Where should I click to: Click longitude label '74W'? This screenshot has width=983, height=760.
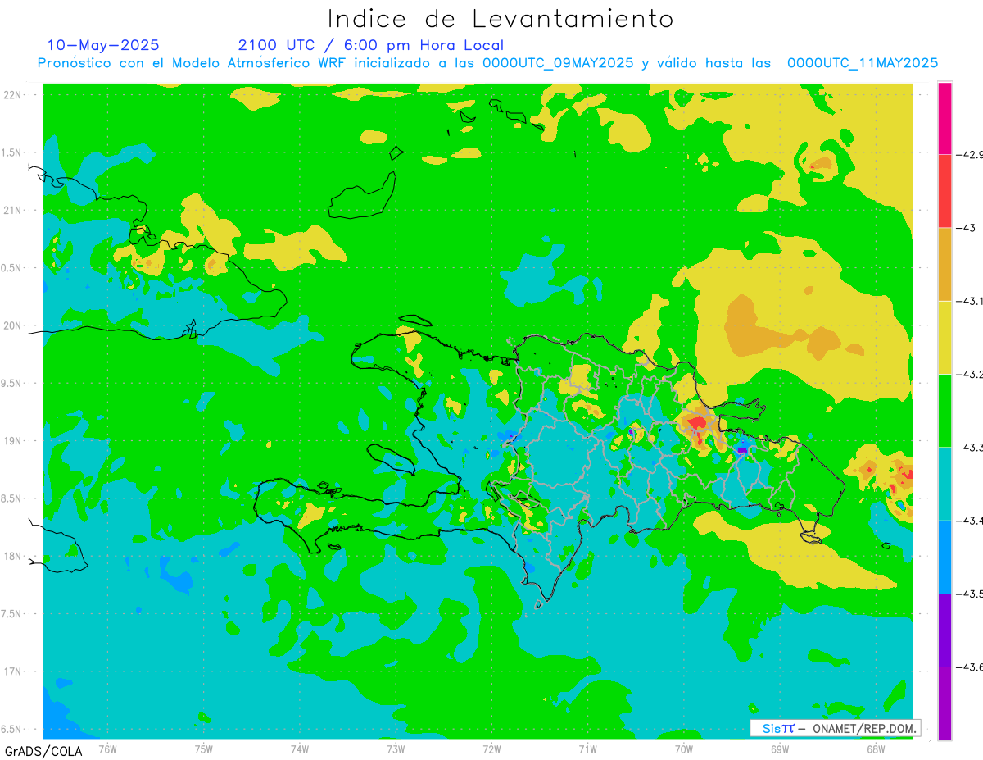pos(300,749)
